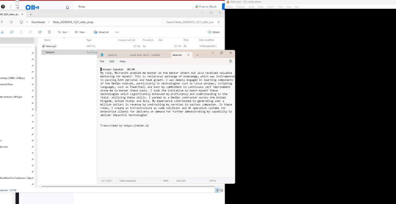The image size is (396, 204).
Task: Open the vertical three-dot menu icon
Action: click(10, 7)
